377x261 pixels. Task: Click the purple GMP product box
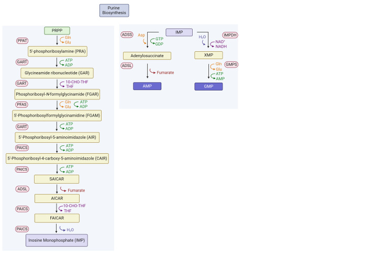click(x=208, y=86)
